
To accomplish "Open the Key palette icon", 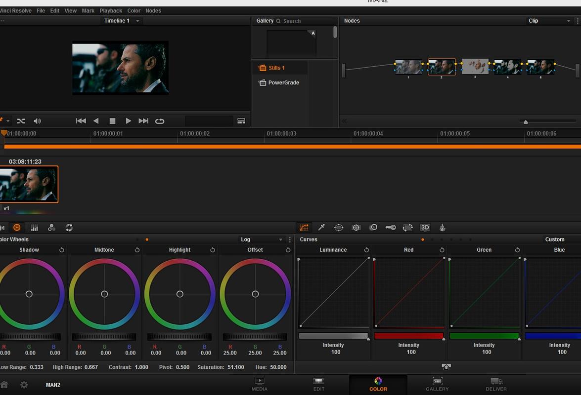I will click(391, 228).
